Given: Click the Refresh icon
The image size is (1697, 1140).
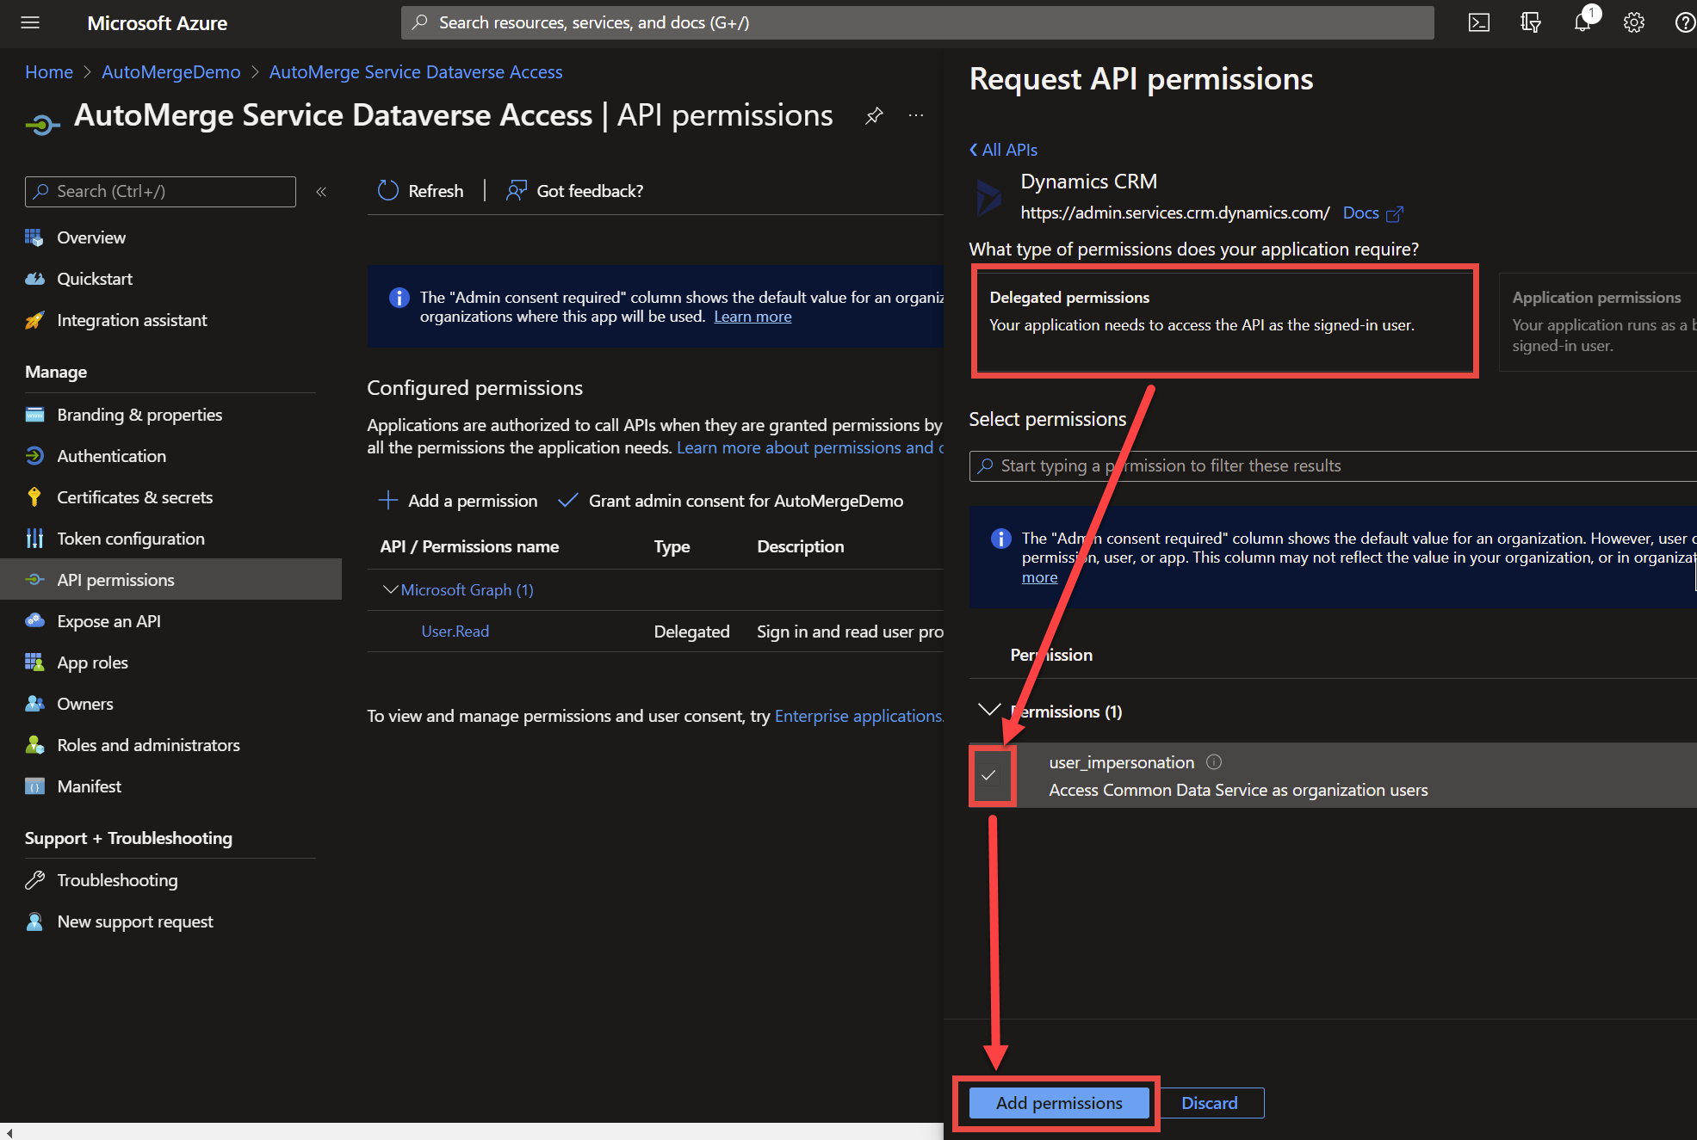Looking at the screenshot, I should click(388, 191).
